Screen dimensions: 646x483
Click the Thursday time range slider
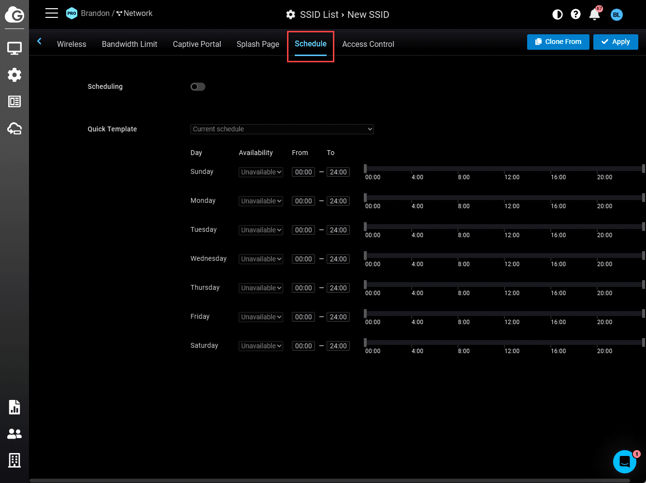click(504, 284)
